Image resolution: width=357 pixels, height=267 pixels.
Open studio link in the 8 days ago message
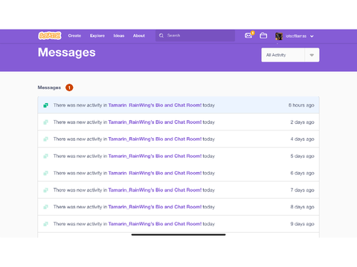pyautogui.click(x=155, y=207)
